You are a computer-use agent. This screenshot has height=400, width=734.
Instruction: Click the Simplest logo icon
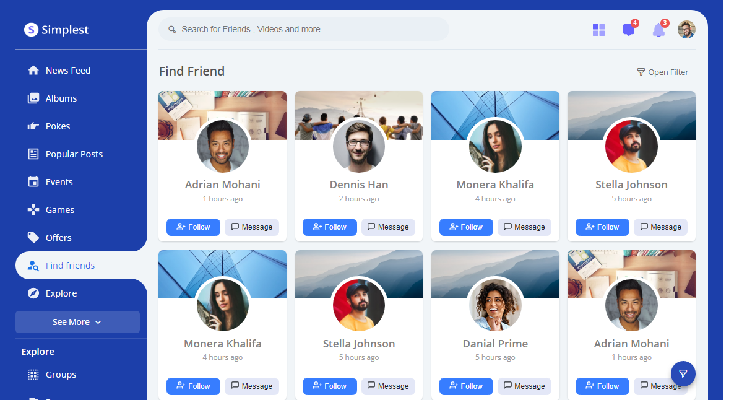(x=31, y=30)
